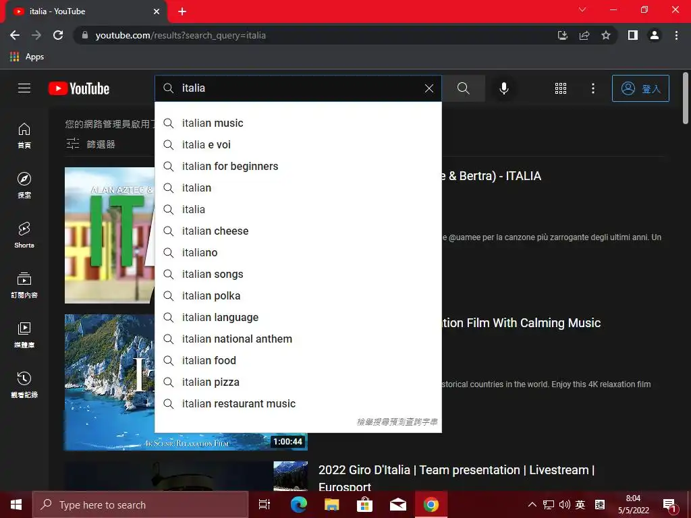Go to the YouTube logo homepage
This screenshot has height=518, width=691.
point(79,88)
